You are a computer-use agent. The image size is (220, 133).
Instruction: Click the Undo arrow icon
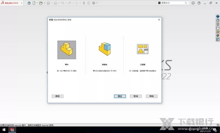tap(63, 3)
